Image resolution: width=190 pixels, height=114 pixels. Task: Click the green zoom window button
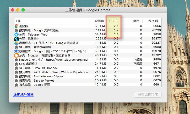tap(23, 10)
